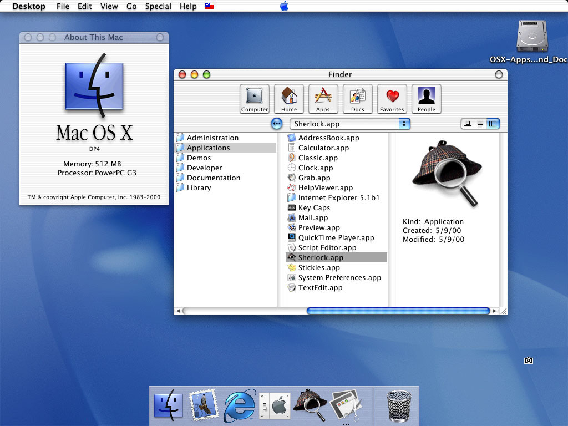Open the Trash in the Dock
Screen dimensions: 568x426
pyautogui.click(x=398, y=406)
